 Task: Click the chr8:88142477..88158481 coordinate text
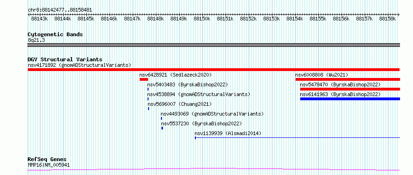[x=60, y=10]
